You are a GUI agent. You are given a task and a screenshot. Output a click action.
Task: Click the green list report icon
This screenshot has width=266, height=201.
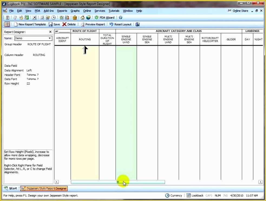[61, 18]
